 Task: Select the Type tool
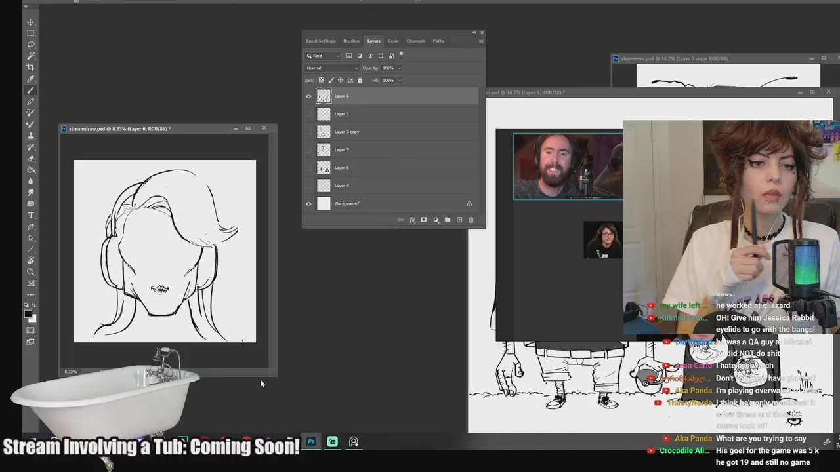(31, 215)
